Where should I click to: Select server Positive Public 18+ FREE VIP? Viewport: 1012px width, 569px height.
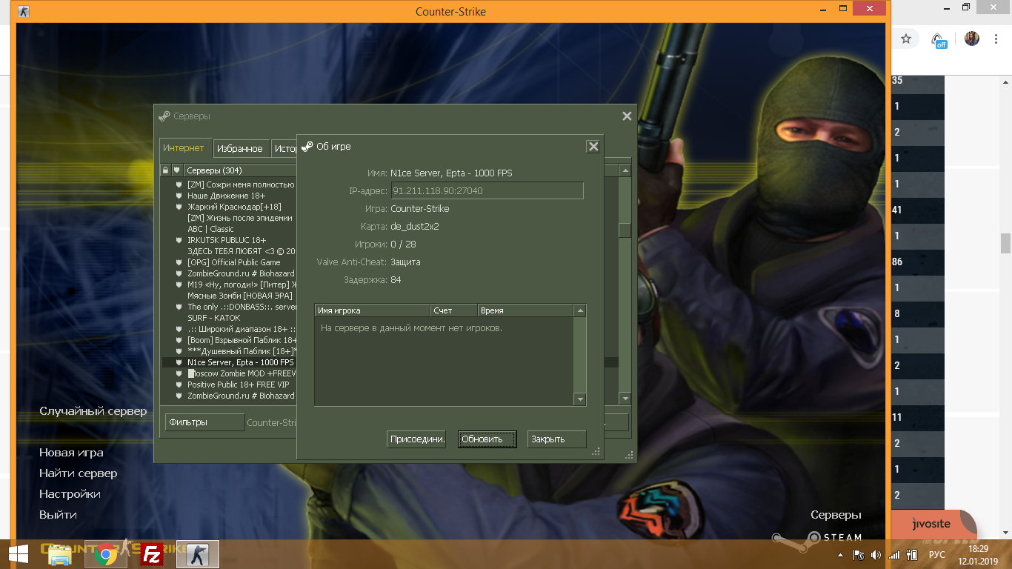[239, 385]
